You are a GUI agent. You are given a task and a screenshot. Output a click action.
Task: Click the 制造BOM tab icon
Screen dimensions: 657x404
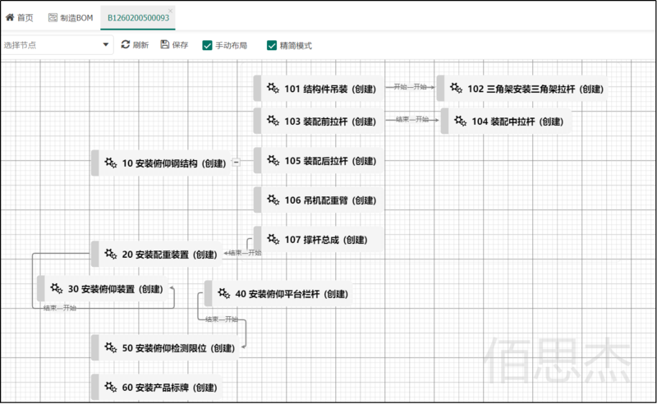coord(53,17)
